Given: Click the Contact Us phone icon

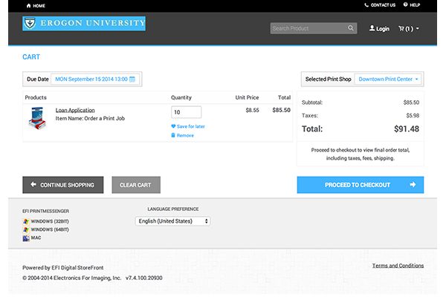Looking at the screenshot, I should [367, 5].
